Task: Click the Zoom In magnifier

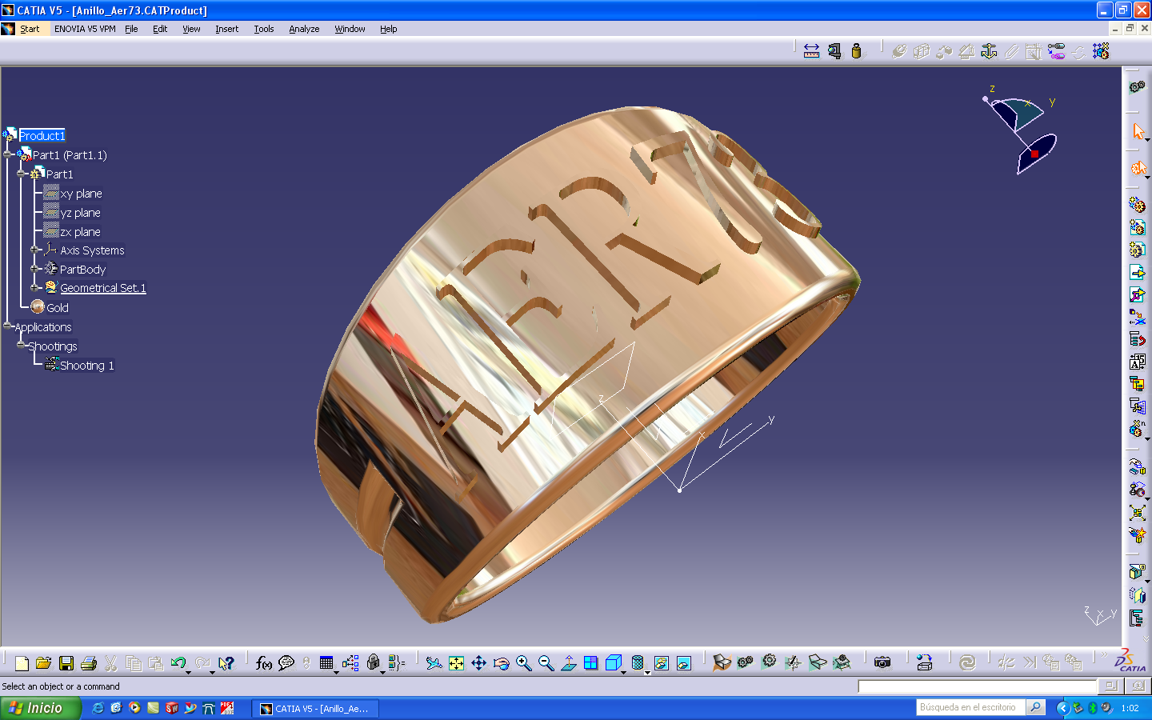Action: [523, 663]
